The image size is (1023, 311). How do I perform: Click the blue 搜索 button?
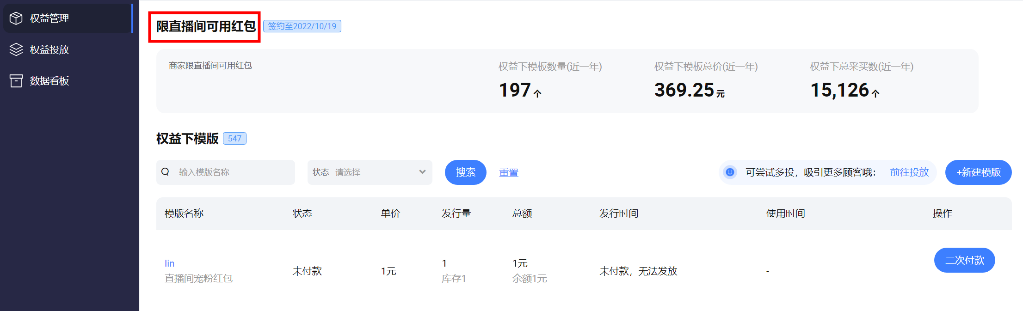[466, 172]
